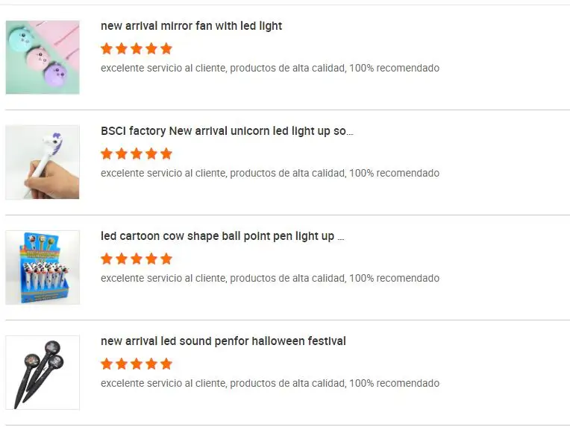Click fifth star of the cow pen rating
Viewport: 570px width, 427px height.
pyautogui.click(x=166, y=259)
